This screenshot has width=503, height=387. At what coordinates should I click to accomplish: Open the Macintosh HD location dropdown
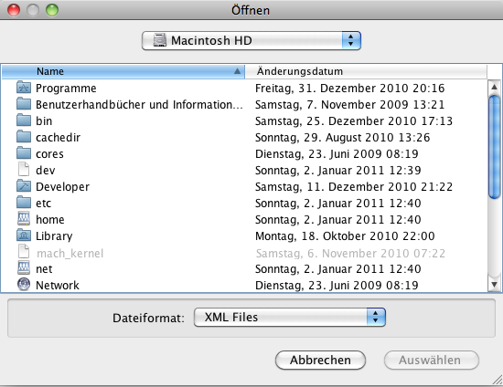pos(251,41)
